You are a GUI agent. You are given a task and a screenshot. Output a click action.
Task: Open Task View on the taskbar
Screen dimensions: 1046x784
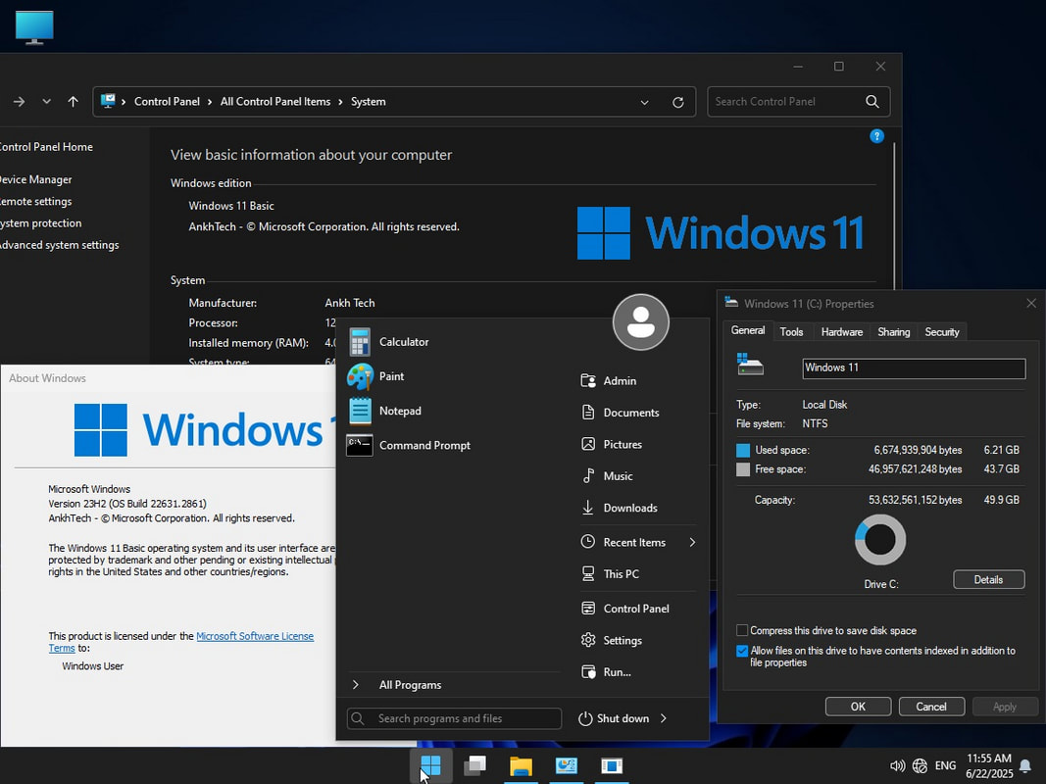[x=475, y=765]
